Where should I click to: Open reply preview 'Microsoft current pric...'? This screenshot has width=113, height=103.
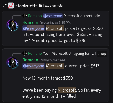pos(83,16)
